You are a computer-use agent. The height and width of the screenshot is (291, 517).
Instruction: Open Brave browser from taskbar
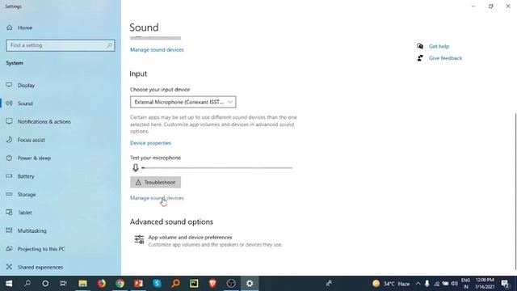[x=212, y=284]
